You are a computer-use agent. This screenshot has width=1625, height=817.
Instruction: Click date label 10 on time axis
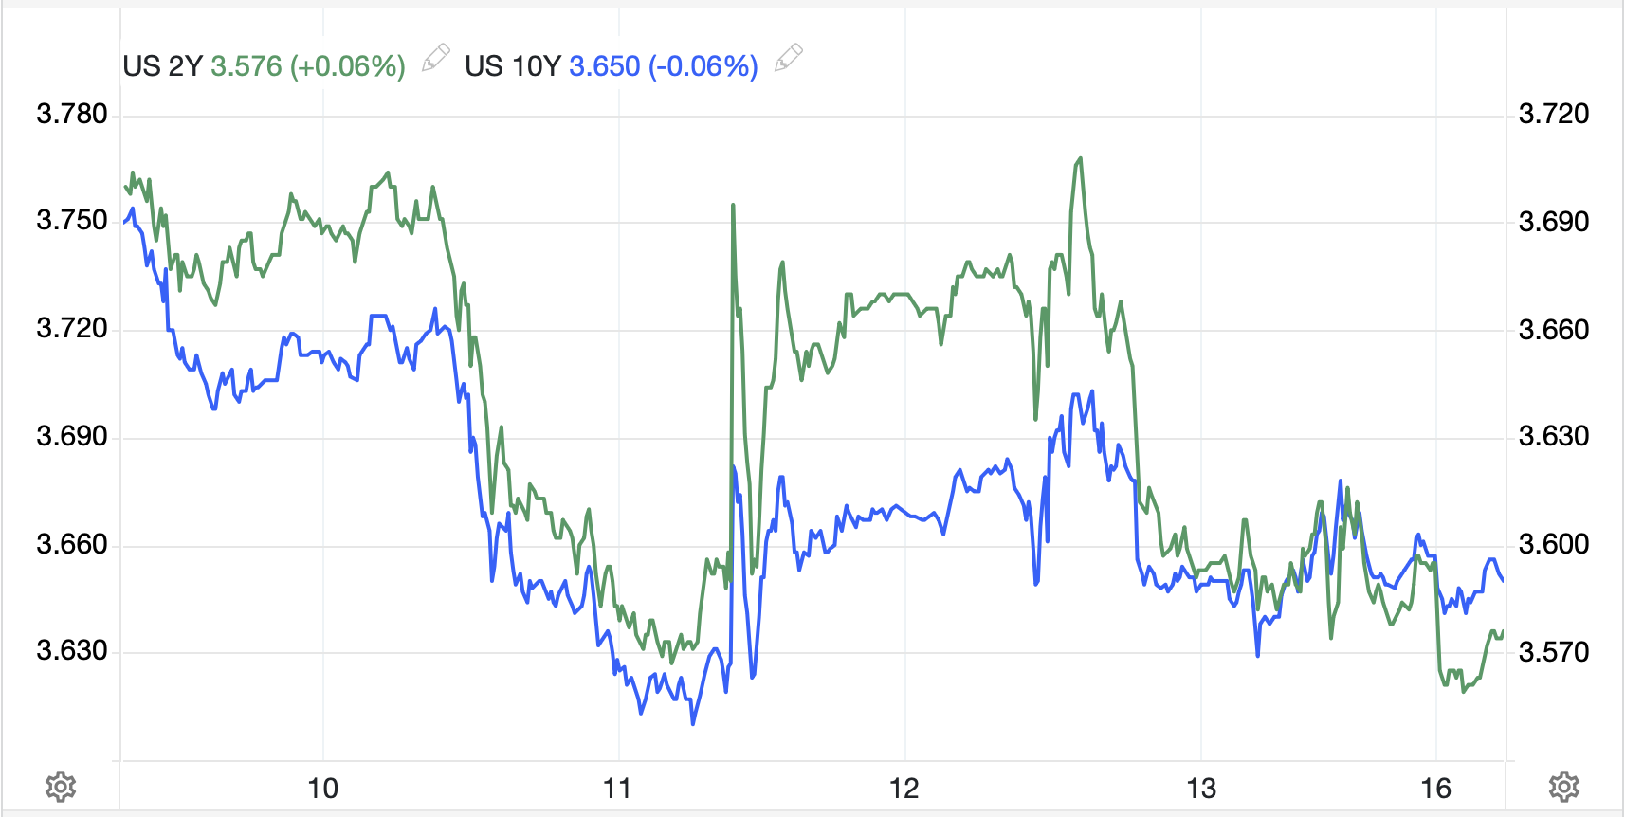(x=322, y=789)
